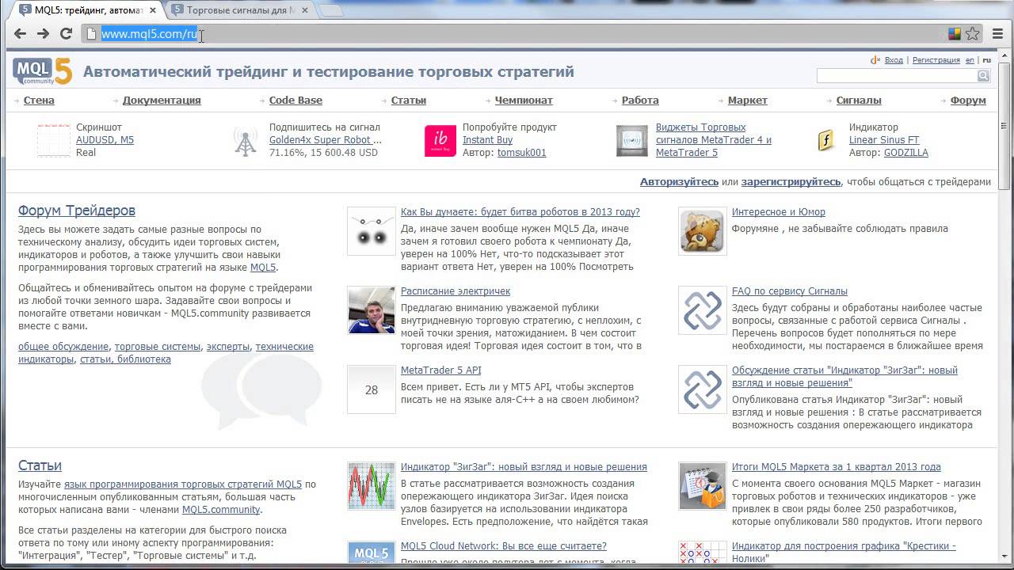
Task: Switch site language to en
Action: (970, 60)
